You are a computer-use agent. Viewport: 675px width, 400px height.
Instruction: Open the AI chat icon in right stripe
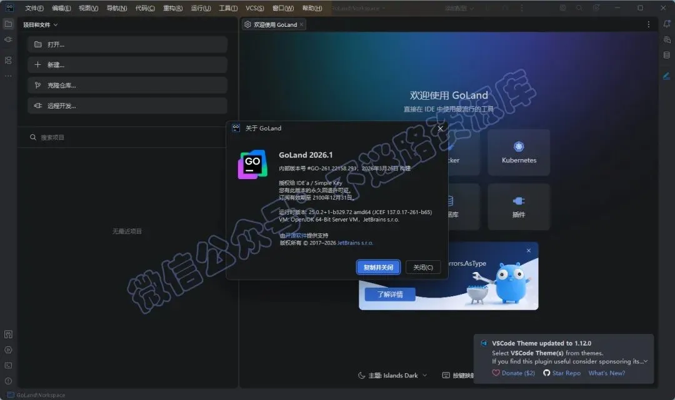pyautogui.click(x=667, y=39)
